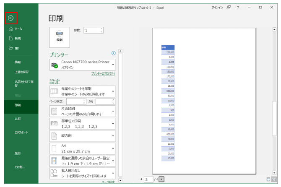Click the back arrow to exit Backstage
Image resolution: width=281 pixels, height=187 pixels.
tap(10, 18)
